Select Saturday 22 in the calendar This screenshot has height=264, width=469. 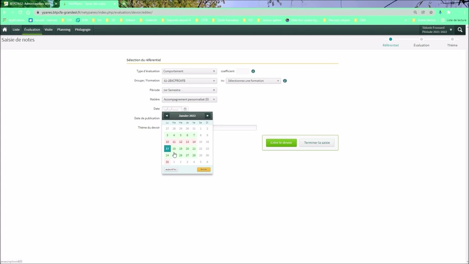coord(200,148)
